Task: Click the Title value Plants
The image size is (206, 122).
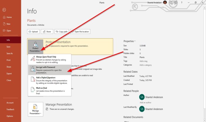Action: coord(142,57)
